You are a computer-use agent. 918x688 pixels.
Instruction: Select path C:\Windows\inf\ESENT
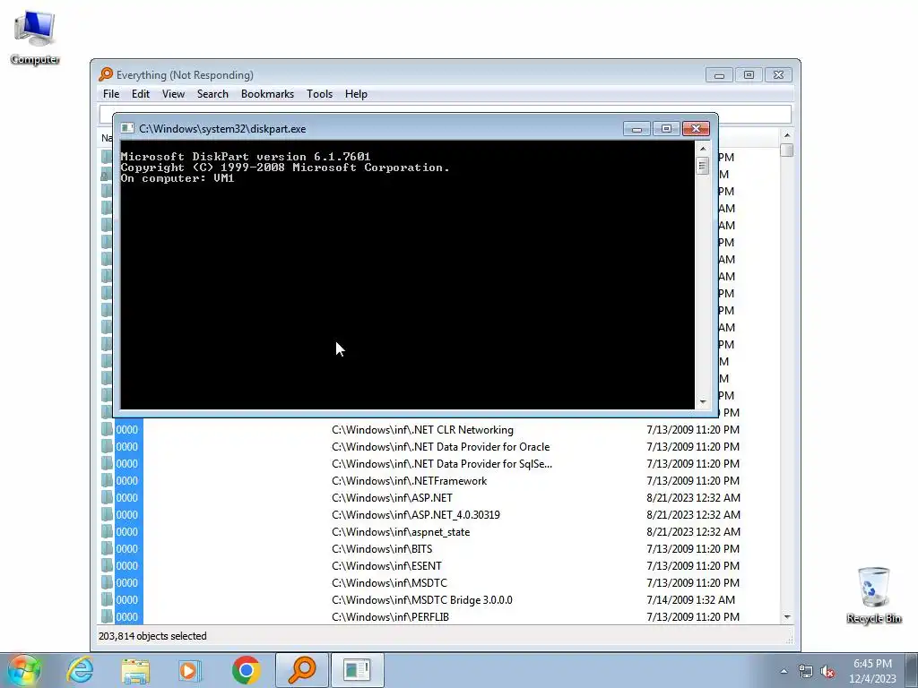[387, 565]
